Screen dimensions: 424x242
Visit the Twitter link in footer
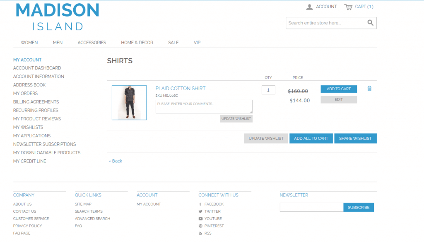212,211
